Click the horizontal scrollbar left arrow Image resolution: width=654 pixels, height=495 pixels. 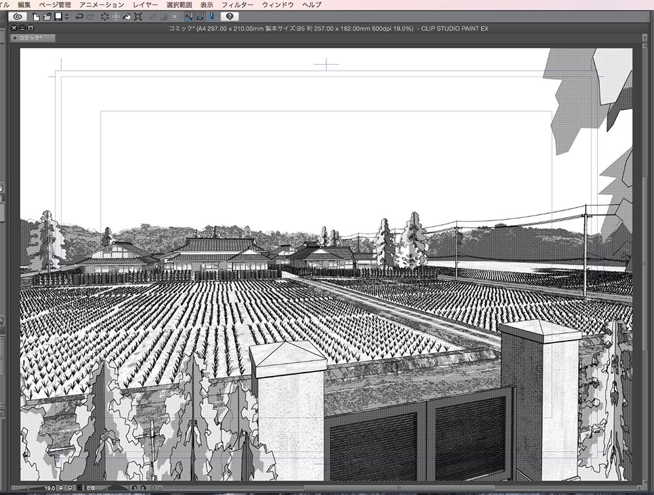pos(160,488)
